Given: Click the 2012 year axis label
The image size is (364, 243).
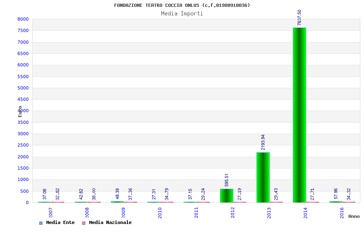Looking at the screenshot, I should pos(233,213).
